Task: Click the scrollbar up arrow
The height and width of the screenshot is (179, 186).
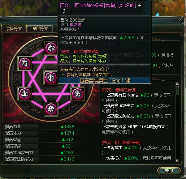Action: pos(177,84)
